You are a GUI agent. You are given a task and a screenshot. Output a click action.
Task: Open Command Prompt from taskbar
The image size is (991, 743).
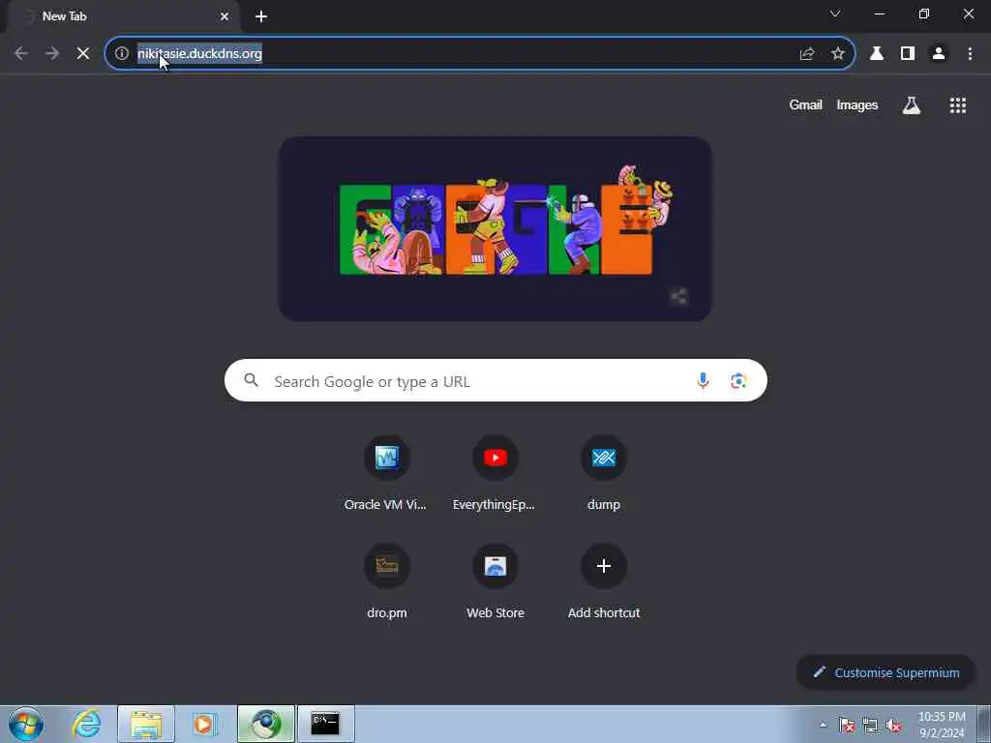(x=325, y=724)
